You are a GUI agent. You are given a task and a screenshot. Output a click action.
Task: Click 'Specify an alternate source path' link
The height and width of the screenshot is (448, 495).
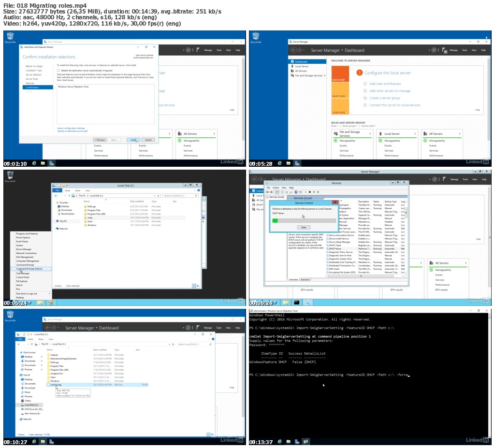[x=73, y=131]
